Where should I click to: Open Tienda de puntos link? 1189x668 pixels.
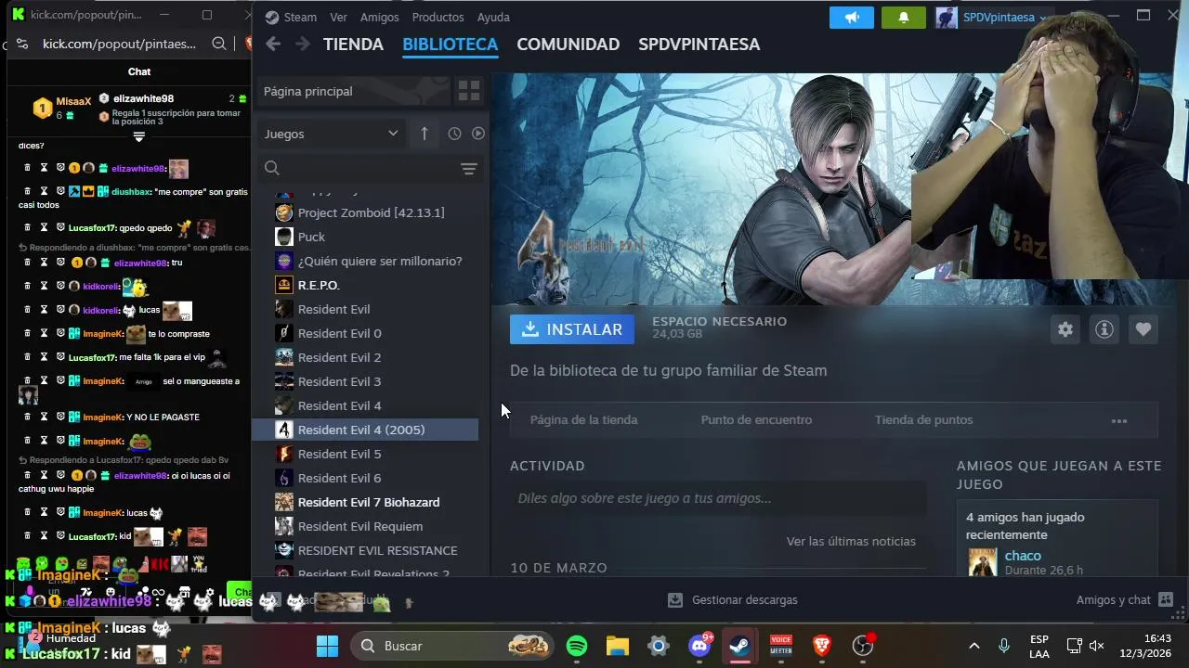pyautogui.click(x=923, y=420)
